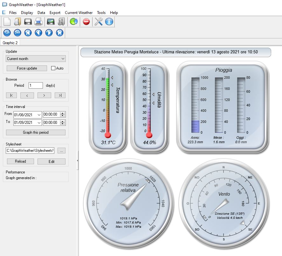
Task: Click the Graph this period button
Action: [x=36, y=132]
